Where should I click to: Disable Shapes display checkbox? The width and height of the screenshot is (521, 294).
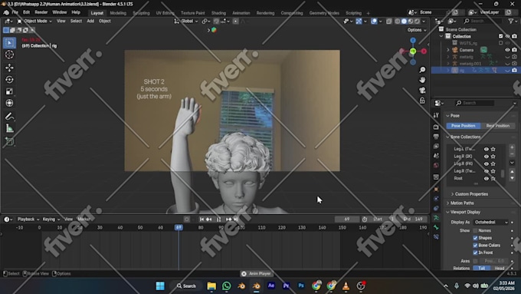coord(475,238)
